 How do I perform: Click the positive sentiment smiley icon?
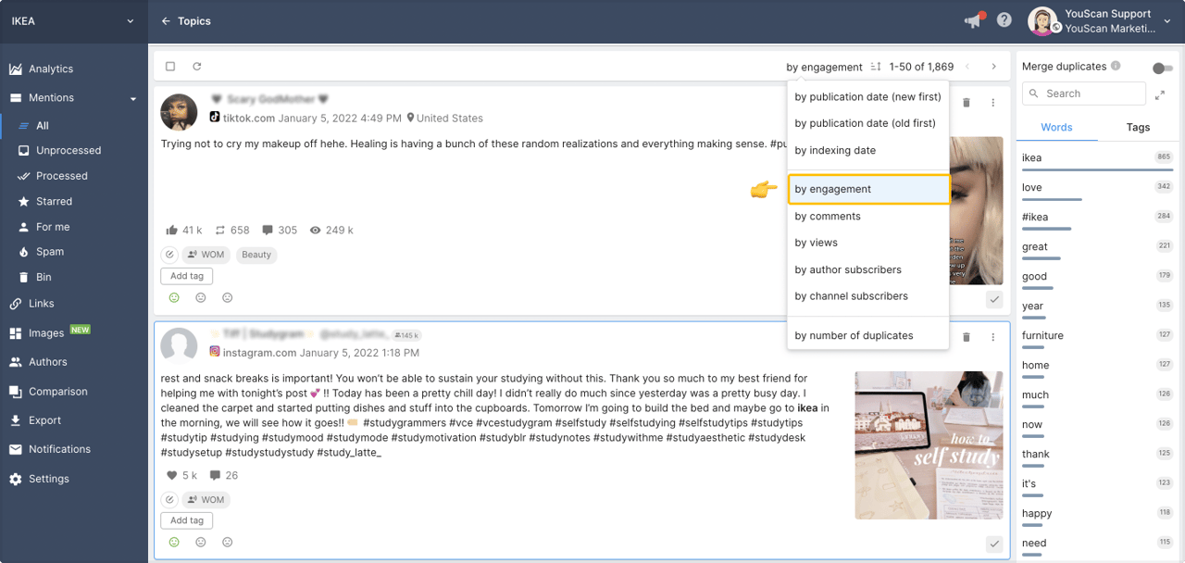point(174,297)
